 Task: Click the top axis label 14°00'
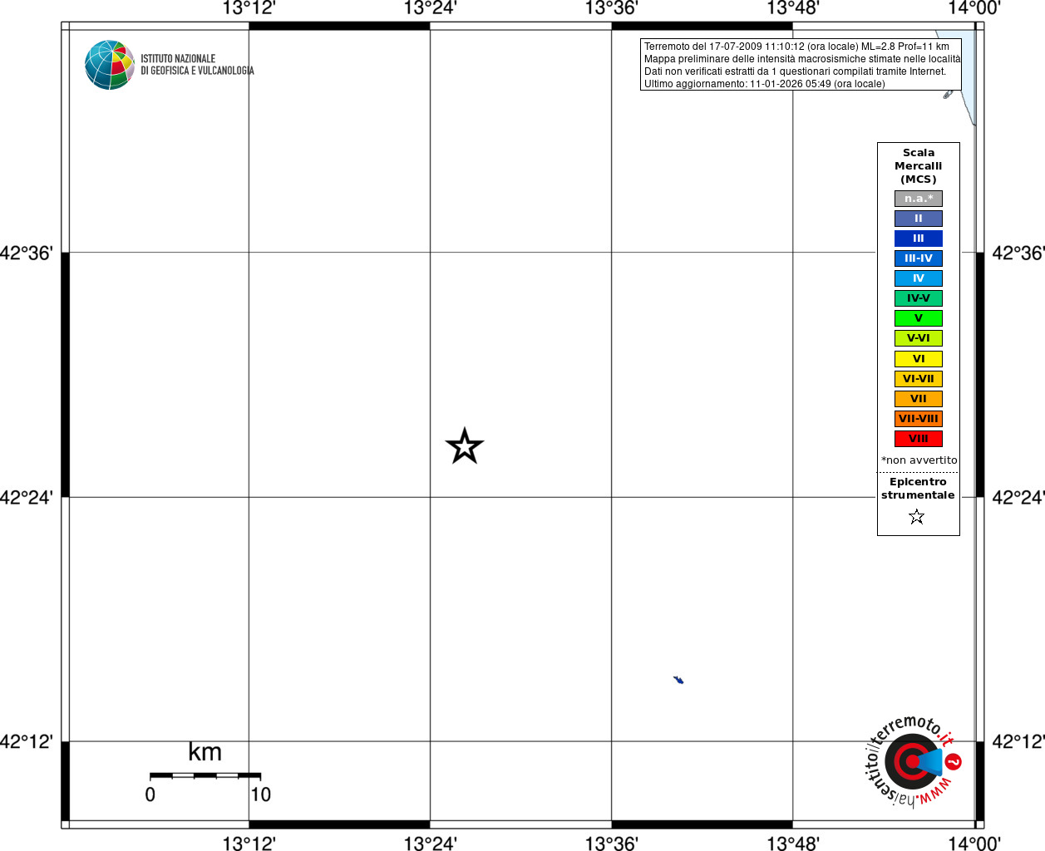click(974, 8)
